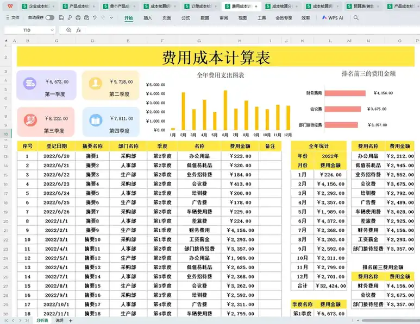This screenshot has height=324, width=420.
Task: Click the zoom magnifier next to fx
Action: tap(68, 30)
